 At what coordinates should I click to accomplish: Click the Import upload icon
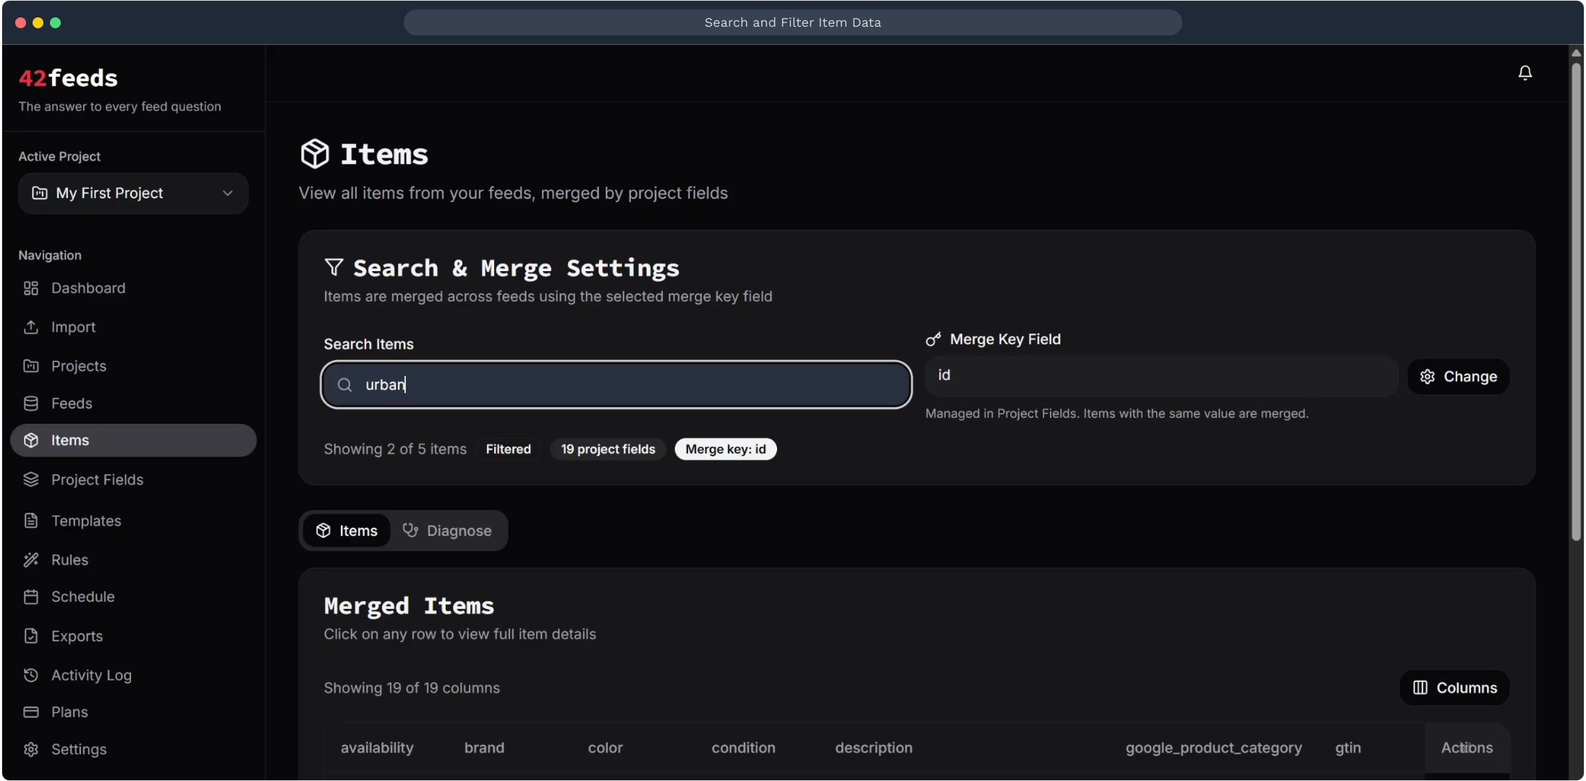coord(30,328)
